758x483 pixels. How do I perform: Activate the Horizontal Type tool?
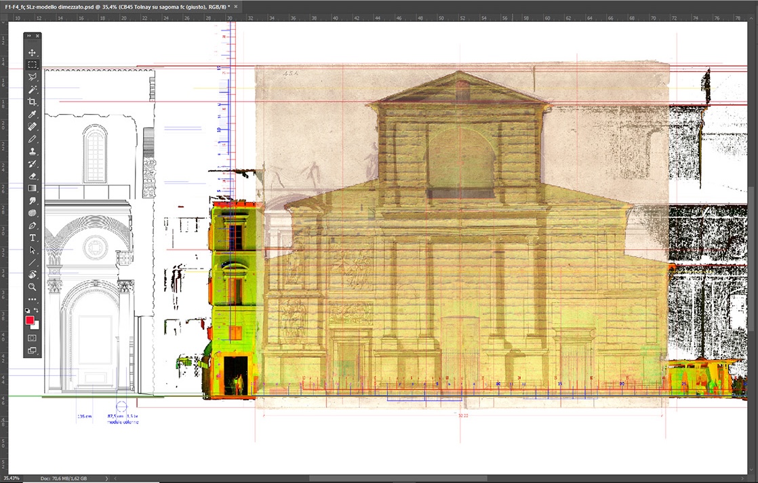coord(32,237)
